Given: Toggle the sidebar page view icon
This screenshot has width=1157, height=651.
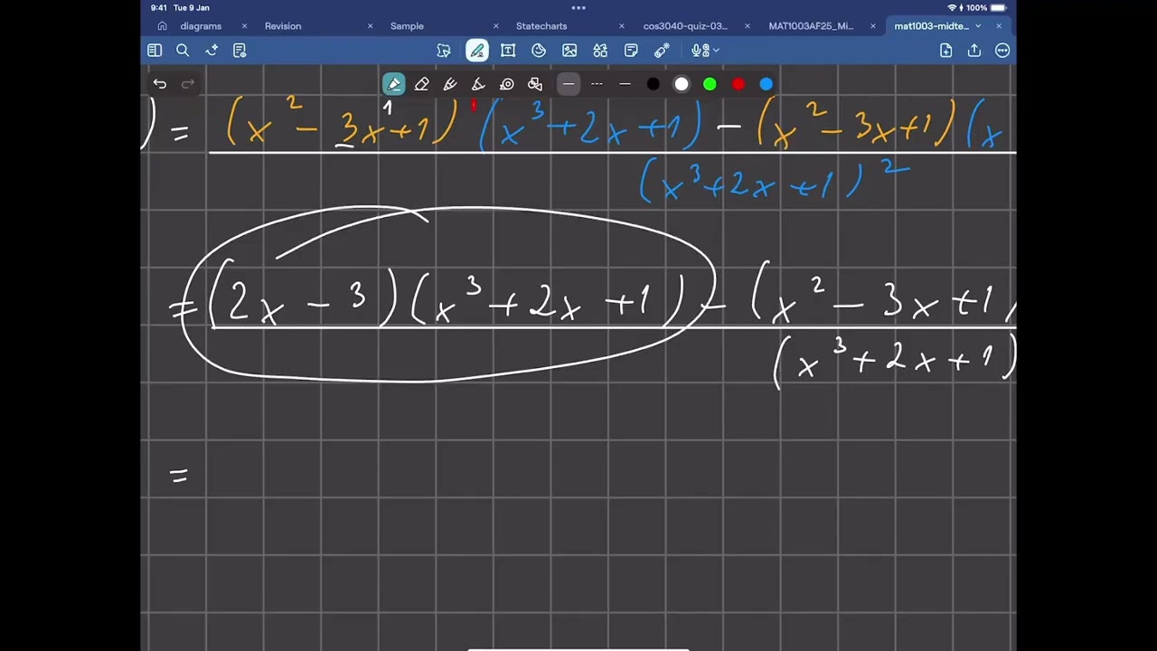Looking at the screenshot, I should click(155, 51).
